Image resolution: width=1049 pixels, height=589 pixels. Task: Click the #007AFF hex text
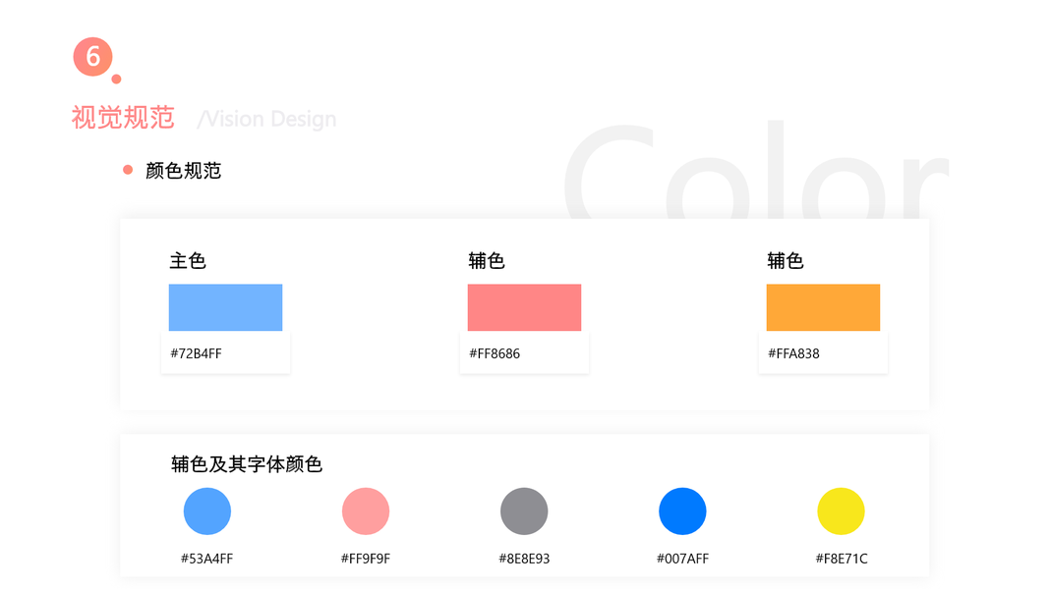coord(682,559)
